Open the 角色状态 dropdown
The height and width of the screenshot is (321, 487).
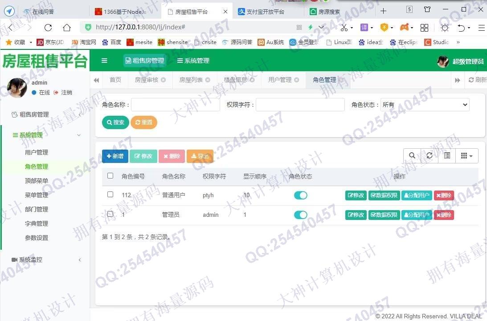pyautogui.click(x=425, y=105)
